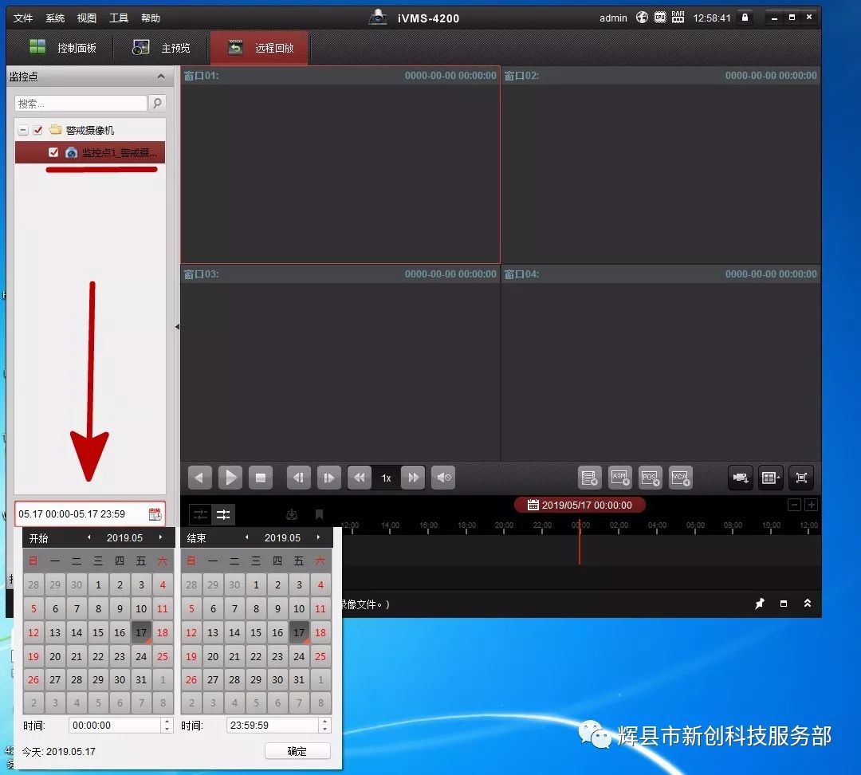
Task: Click the network globe status icon
Action: (x=642, y=18)
